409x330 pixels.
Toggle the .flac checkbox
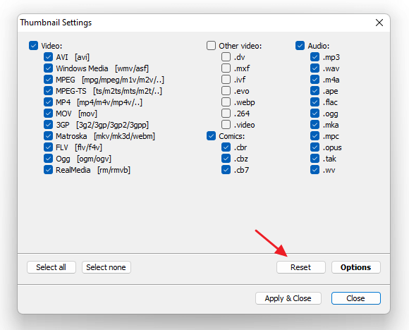point(315,102)
